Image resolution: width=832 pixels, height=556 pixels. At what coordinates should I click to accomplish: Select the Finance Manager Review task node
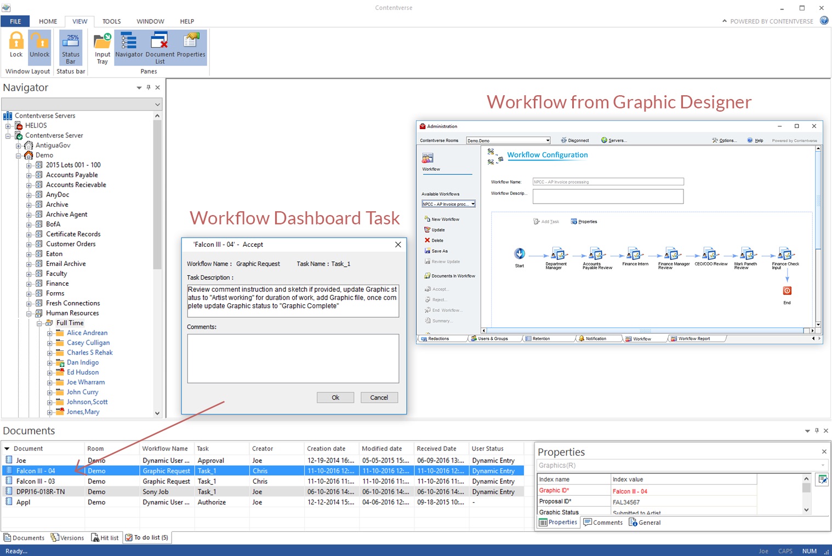[x=673, y=254]
